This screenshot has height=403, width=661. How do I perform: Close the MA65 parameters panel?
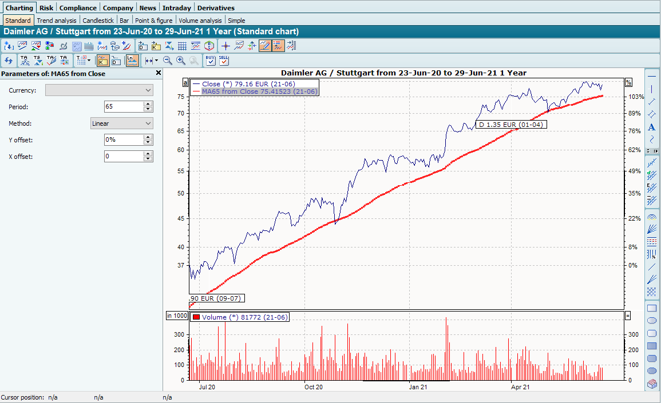[x=159, y=73]
